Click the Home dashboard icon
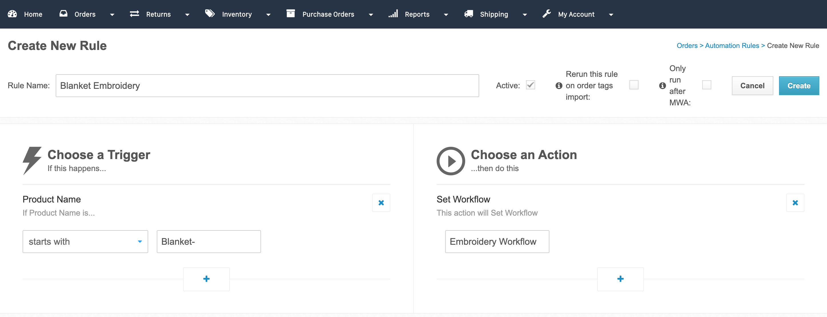Viewport: 827px width, 317px height. (12, 14)
